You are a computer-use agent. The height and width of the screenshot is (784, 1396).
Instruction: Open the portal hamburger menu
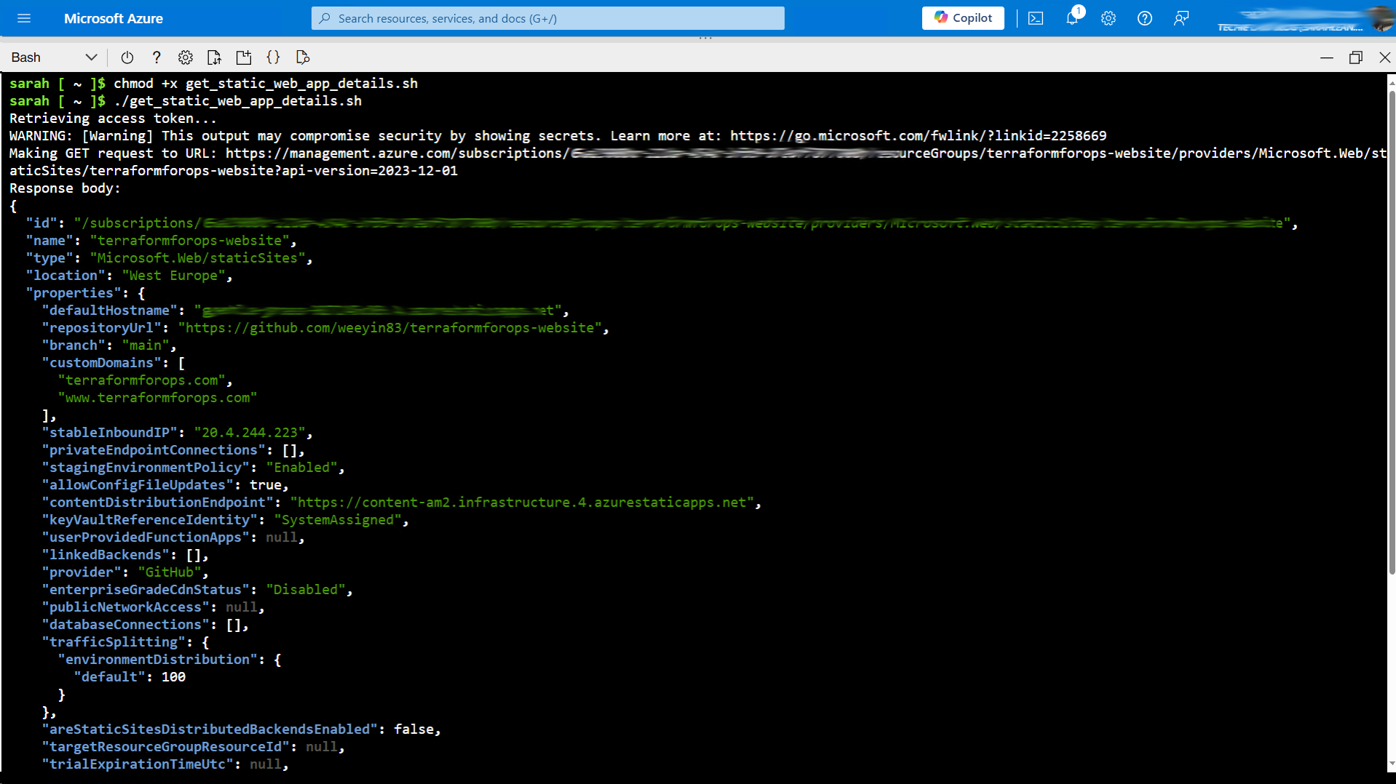pos(24,18)
